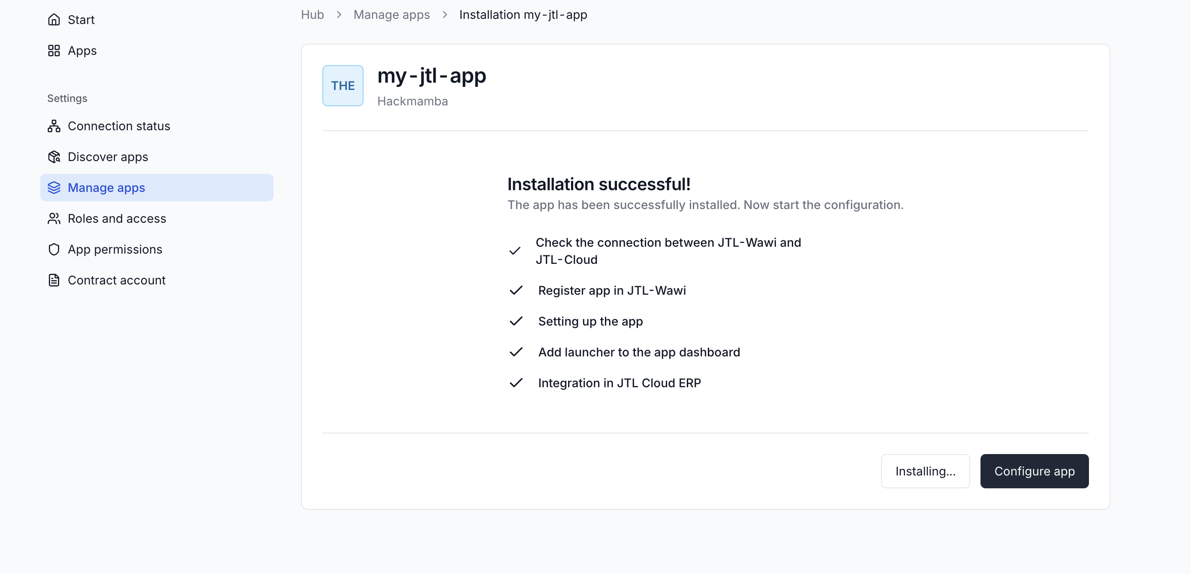
Task: Click checkmark beside Integration in JTL Cloud ERP
Action: click(x=515, y=383)
